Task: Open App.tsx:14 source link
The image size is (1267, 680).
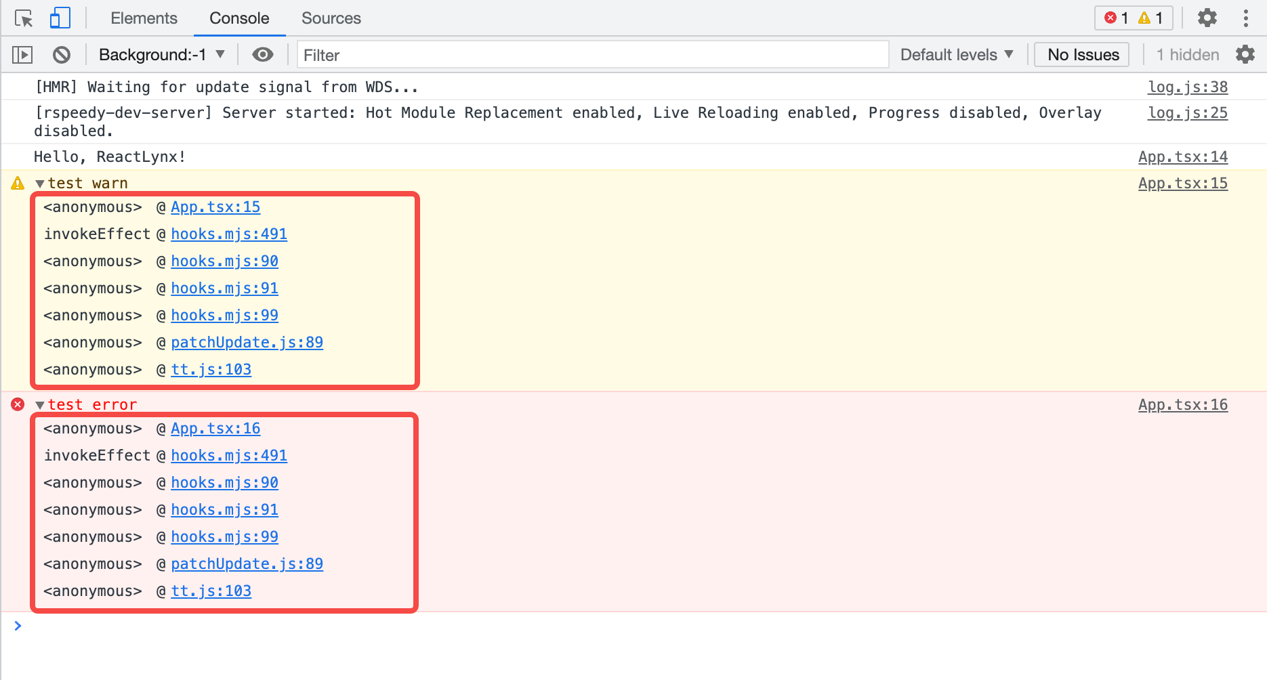Action: point(1183,156)
